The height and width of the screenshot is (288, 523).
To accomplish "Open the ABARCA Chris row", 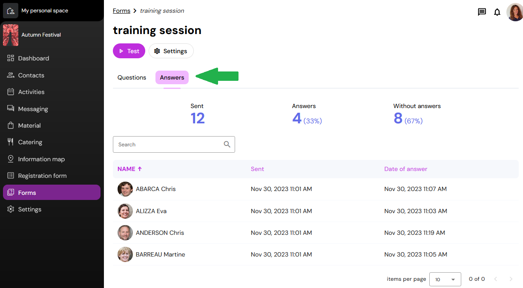I will pos(316,189).
